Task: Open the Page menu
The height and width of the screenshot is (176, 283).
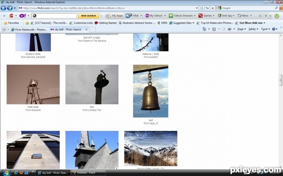Action: pyautogui.click(x=241, y=29)
